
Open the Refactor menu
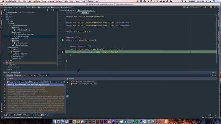click(59, 1)
